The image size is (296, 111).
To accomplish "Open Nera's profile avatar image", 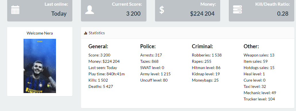I will click(x=40, y=66).
